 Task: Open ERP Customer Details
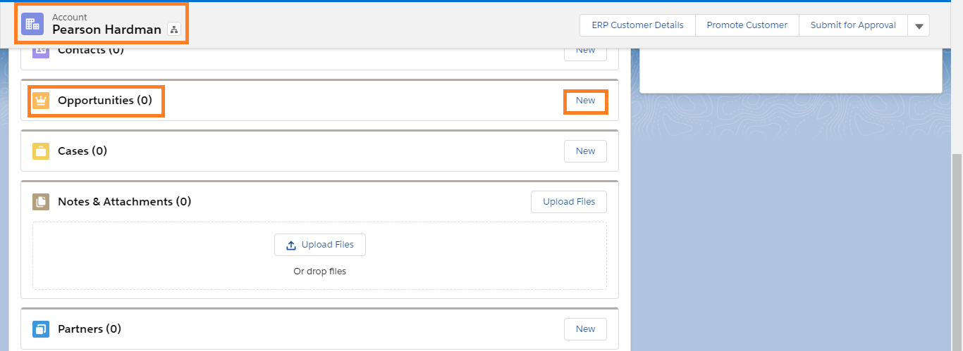638,25
